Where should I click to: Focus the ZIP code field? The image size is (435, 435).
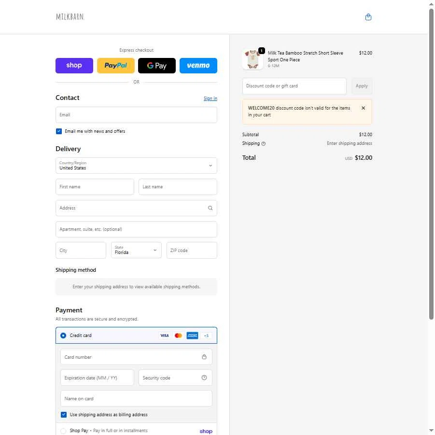click(x=192, y=250)
